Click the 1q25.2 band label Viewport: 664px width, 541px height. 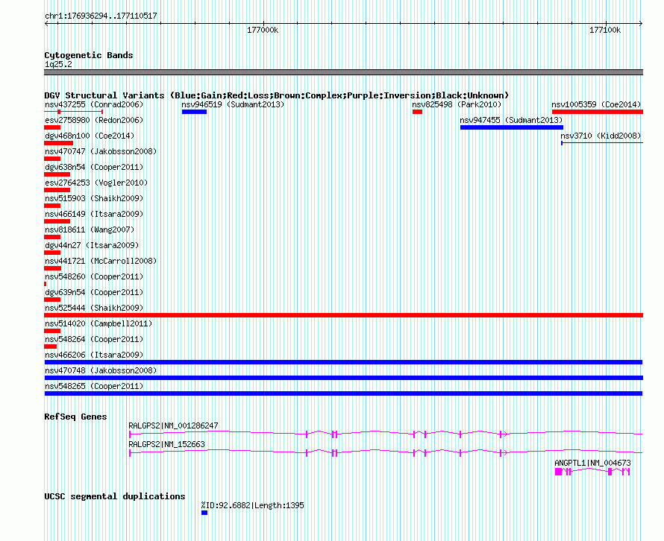coord(58,64)
